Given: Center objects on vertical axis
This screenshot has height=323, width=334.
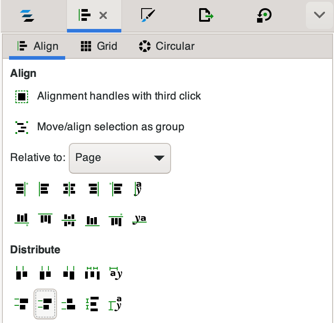Looking at the screenshot, I should (69, 189).
